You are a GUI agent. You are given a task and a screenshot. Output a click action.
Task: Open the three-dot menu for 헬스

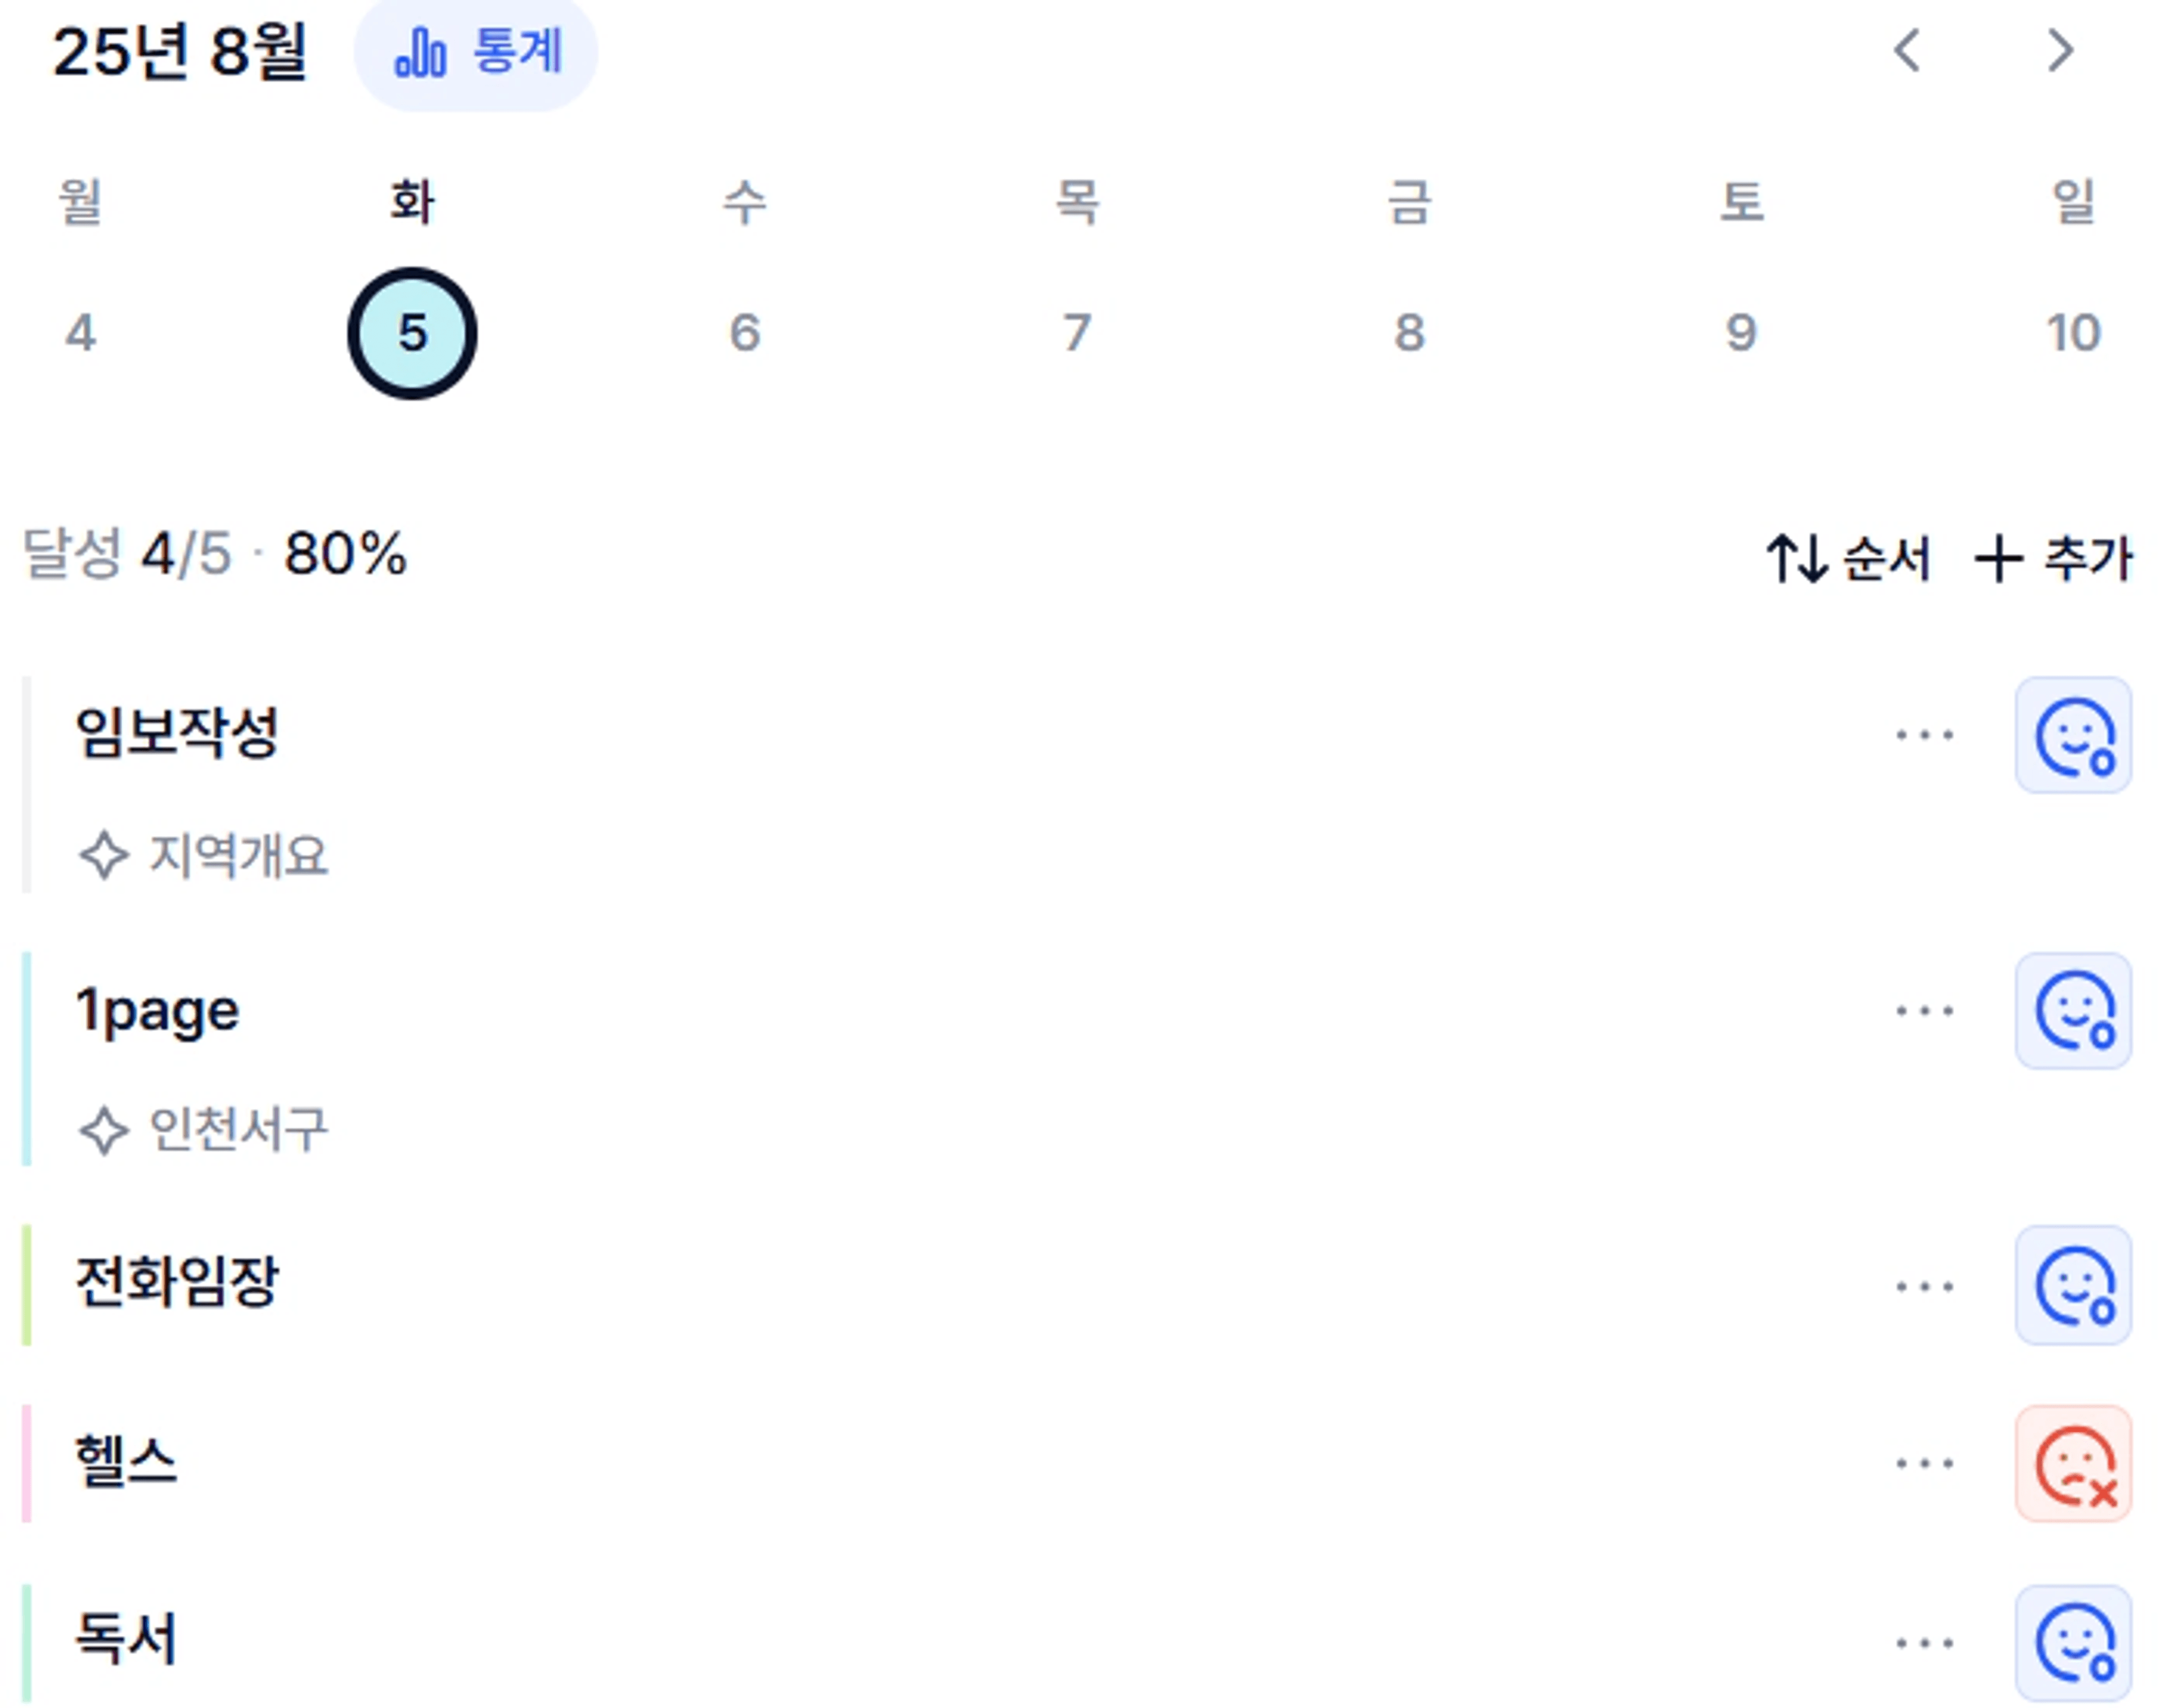1925,1464
